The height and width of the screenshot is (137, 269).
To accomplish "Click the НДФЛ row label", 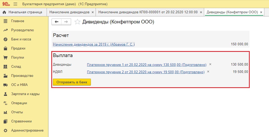I will (58, 72).
